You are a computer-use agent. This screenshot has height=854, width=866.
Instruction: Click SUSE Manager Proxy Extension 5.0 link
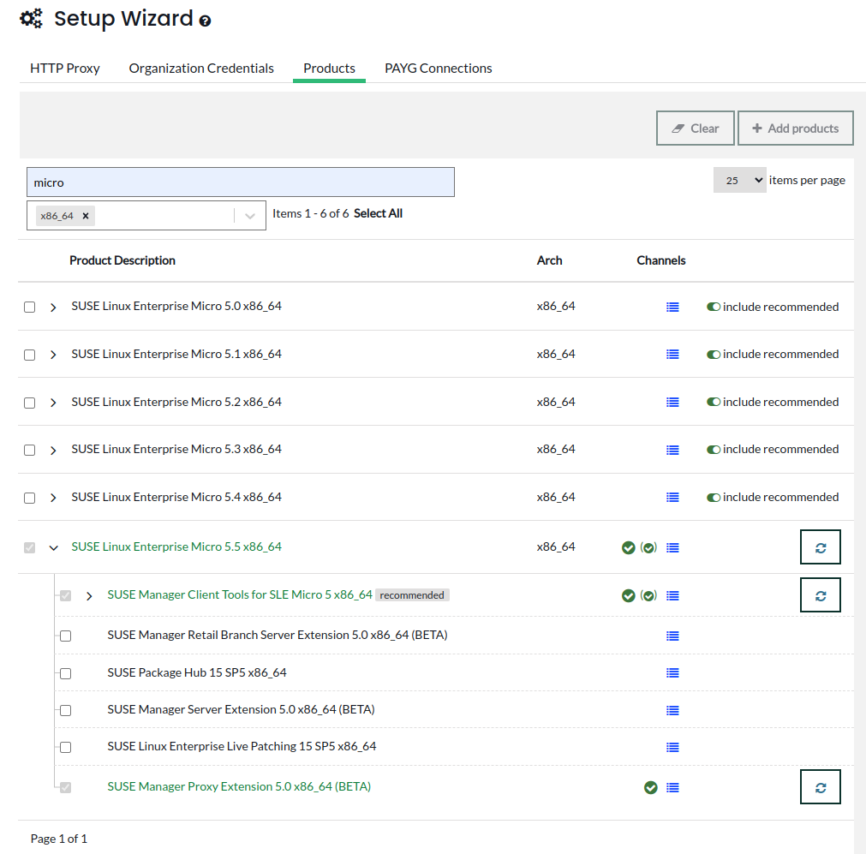pos(239,786)
